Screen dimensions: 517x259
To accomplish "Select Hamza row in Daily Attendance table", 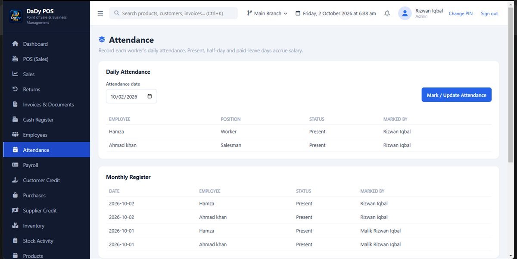I will [299, 131].
